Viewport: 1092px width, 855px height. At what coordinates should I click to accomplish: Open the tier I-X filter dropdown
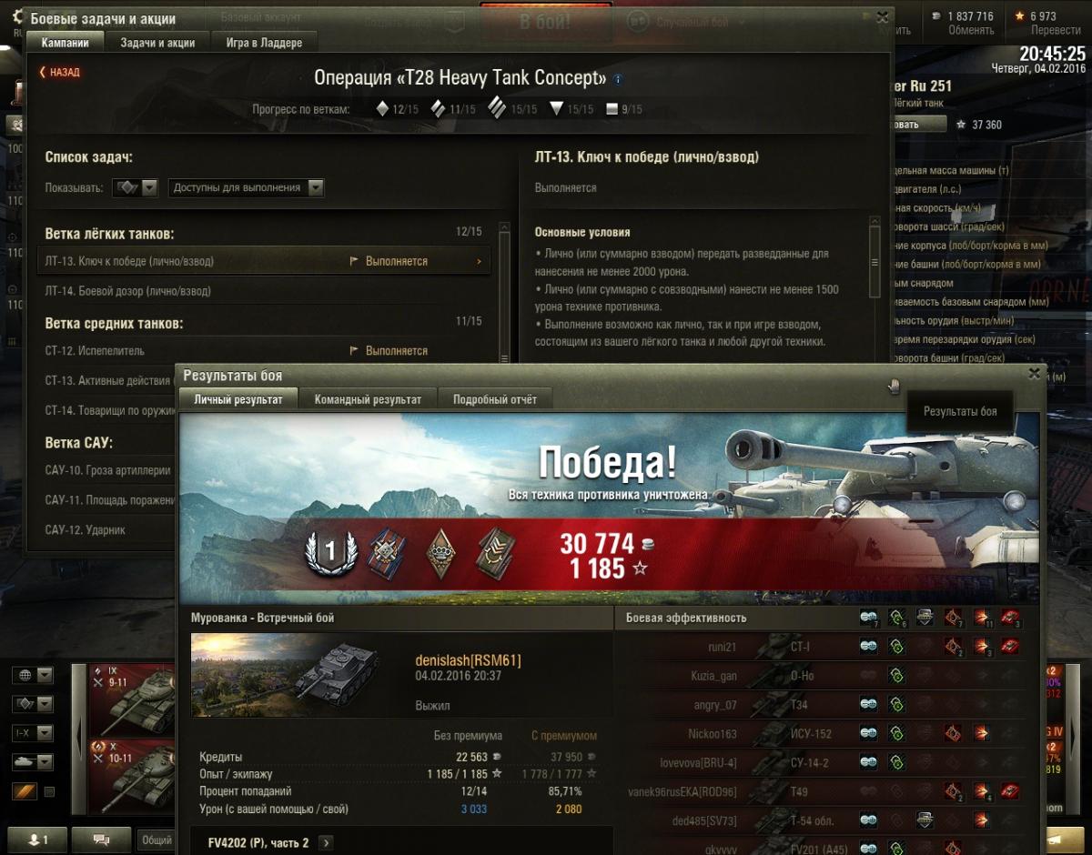click(33, 733)
